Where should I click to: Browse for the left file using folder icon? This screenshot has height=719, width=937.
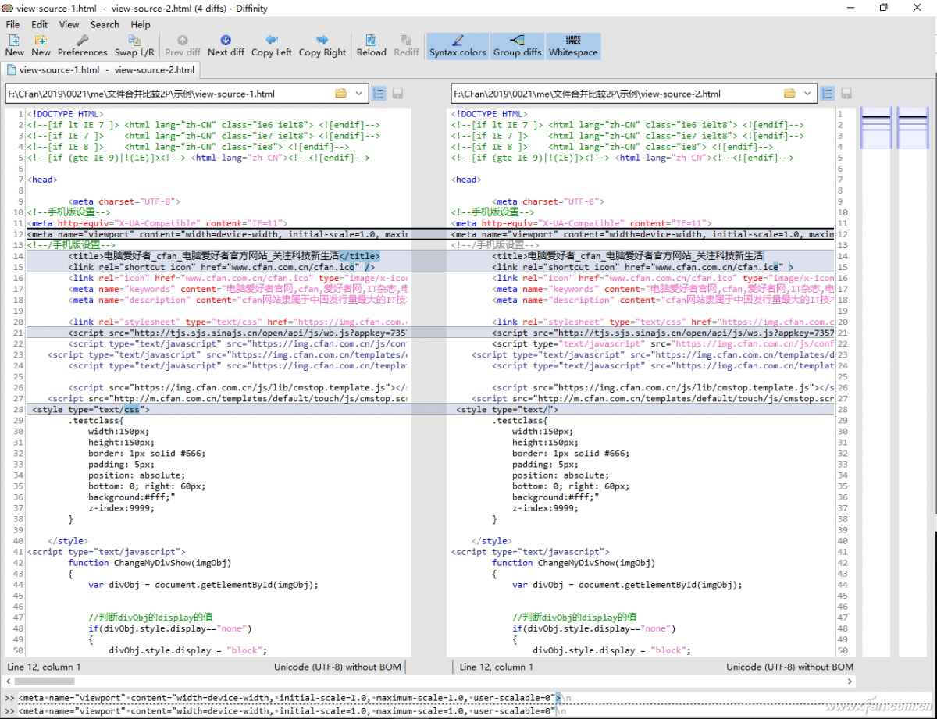coord(341,94)
